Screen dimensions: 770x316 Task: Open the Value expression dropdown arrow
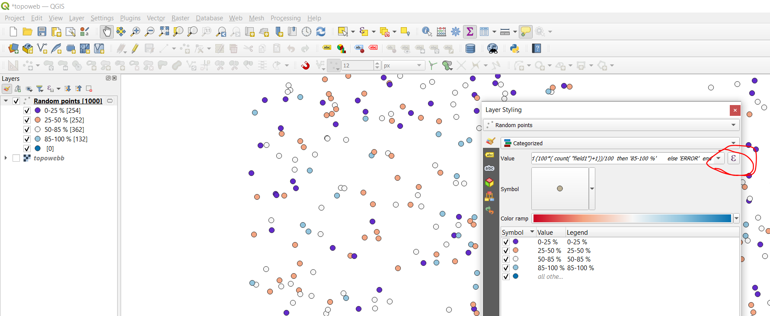(719, 158)
